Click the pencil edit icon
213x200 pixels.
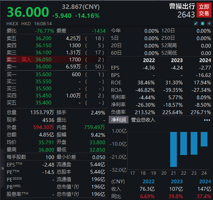pos(196,23)
